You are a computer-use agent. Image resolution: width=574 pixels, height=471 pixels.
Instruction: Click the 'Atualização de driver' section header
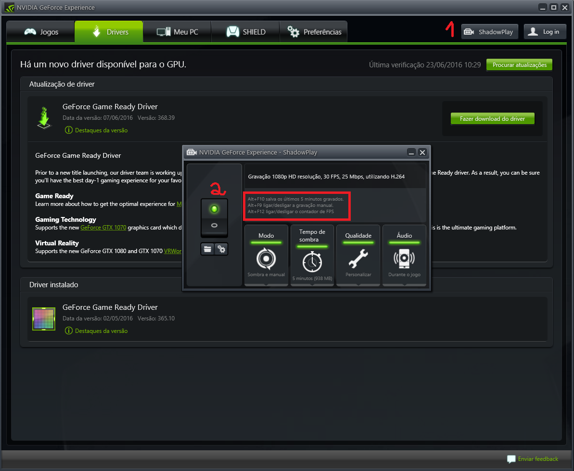coord(62,84)
